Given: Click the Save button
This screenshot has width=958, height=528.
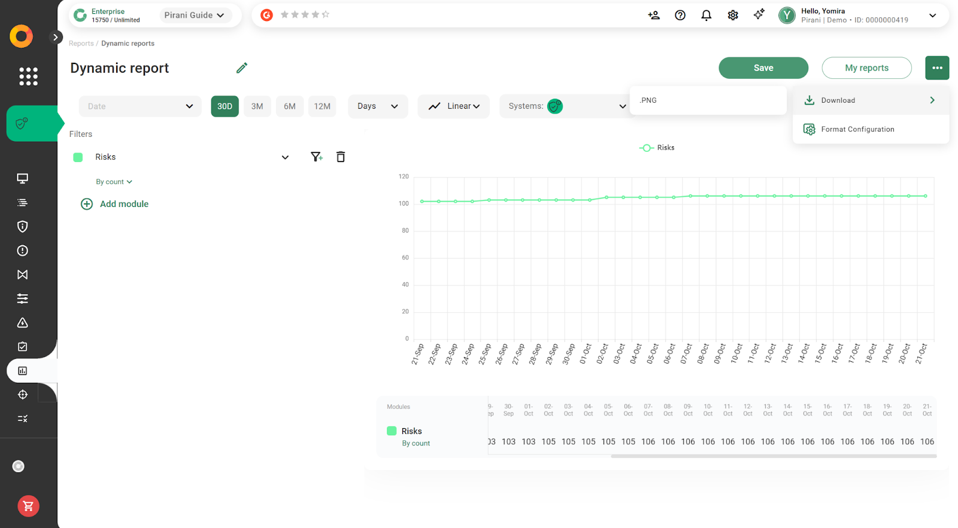Looking at the screenshot, I should pos(763,68).
